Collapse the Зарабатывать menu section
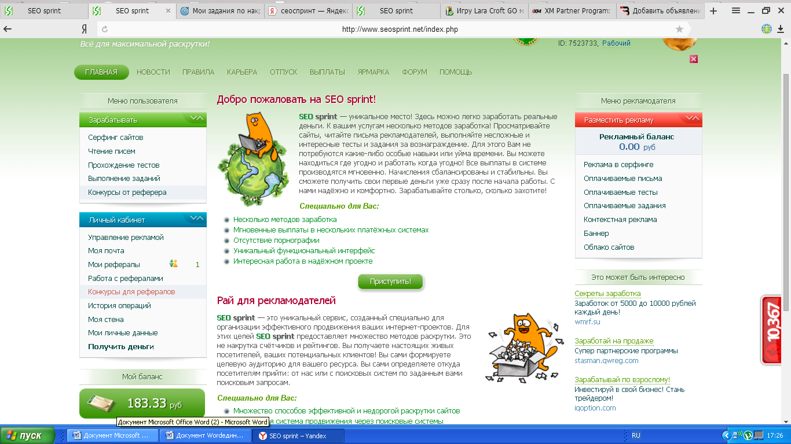The width and height of the screenshot is (791, 444). [x=196, y=119]
